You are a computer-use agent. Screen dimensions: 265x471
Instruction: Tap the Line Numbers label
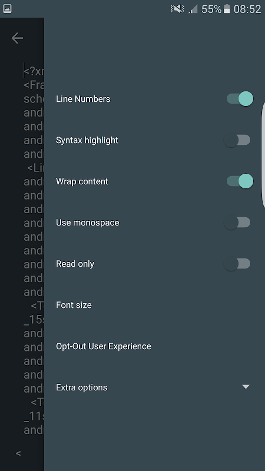click(83, 99)
